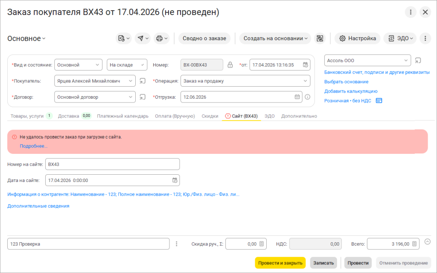Click Сводно о заказе button
This screenshot has height=273, width=437.
pyautogui.click(x=204, y=38)
